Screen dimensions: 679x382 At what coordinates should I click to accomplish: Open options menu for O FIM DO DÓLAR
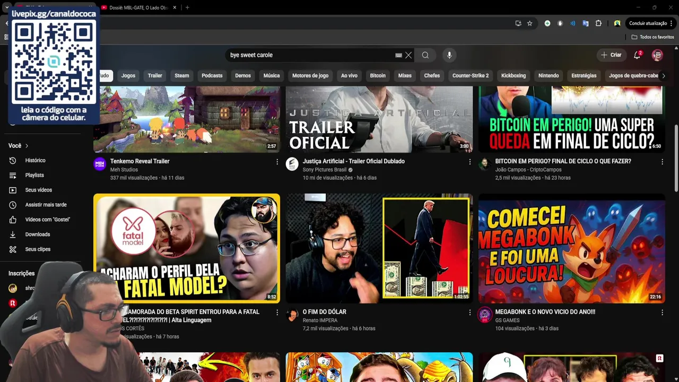click(469, 312)
